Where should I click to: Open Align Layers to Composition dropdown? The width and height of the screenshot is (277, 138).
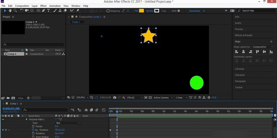pyautogui.click(x=263, y=47)
